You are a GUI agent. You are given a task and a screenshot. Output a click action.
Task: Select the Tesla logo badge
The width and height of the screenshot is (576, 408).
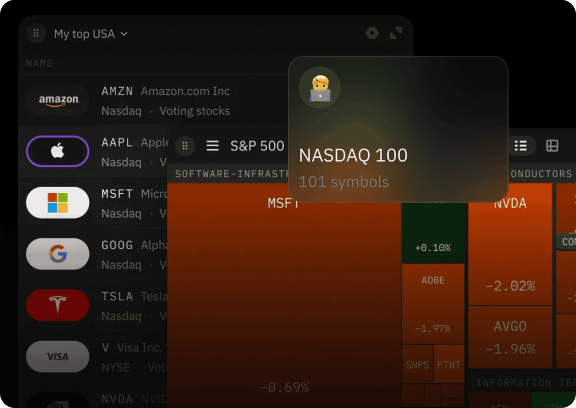(x=58, y=305)
